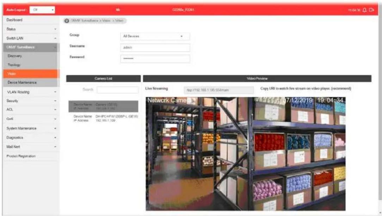Click the Password input field
The height and width of the screenshot is (216, 382).
coord(155,59)
